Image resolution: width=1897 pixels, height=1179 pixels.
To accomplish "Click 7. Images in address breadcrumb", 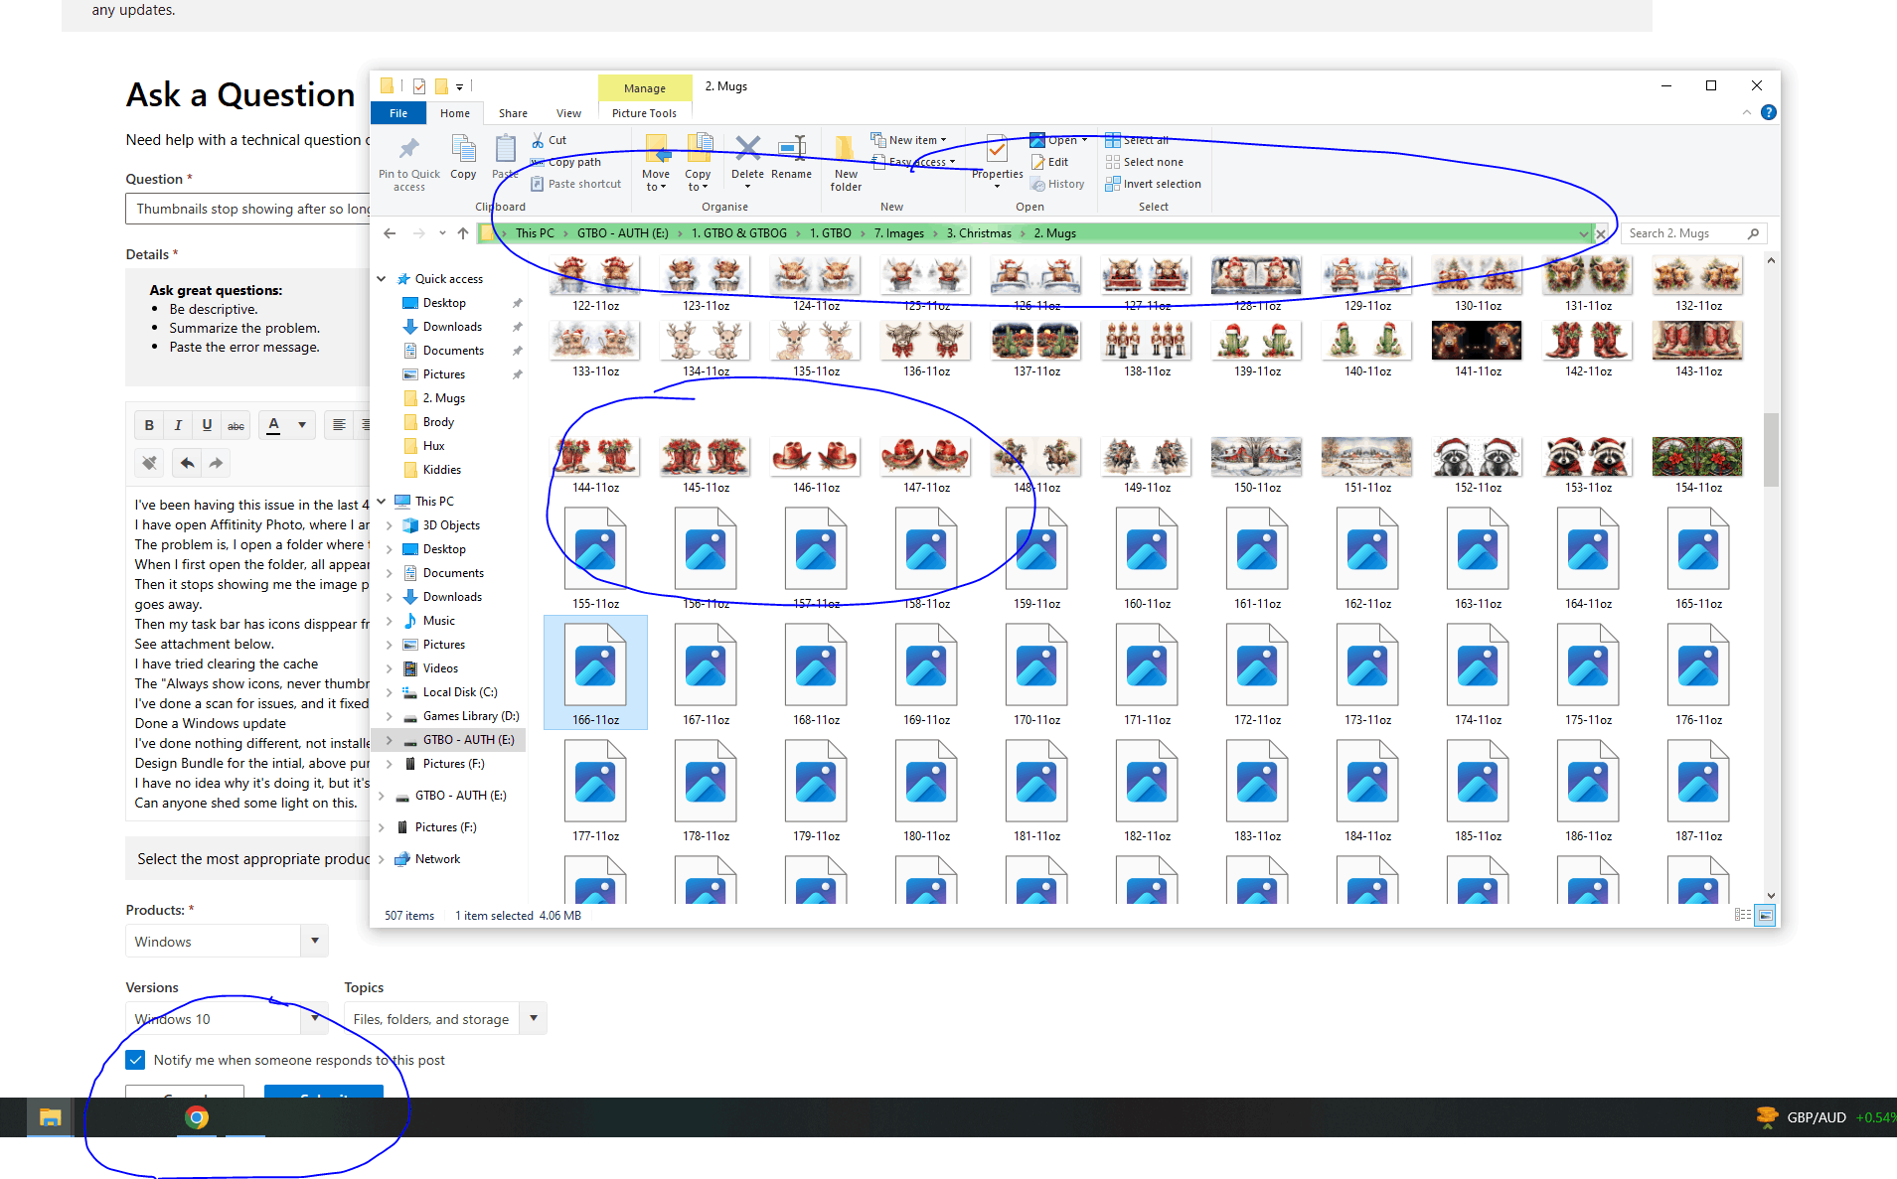I will (x=898, y=233).
